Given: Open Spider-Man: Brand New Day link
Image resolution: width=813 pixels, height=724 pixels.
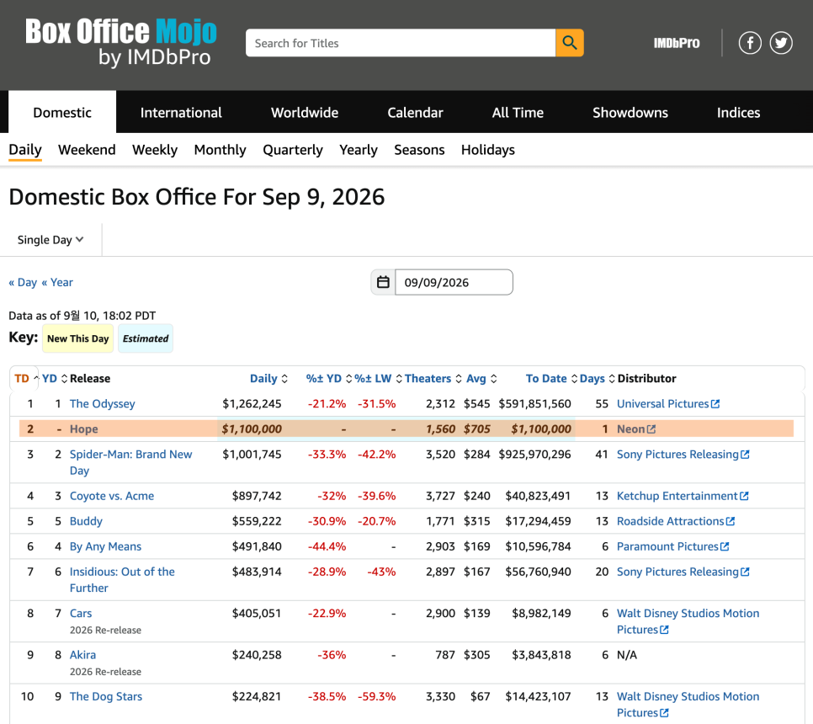Looking at the screenshot, I should click(x=130, y=462).
